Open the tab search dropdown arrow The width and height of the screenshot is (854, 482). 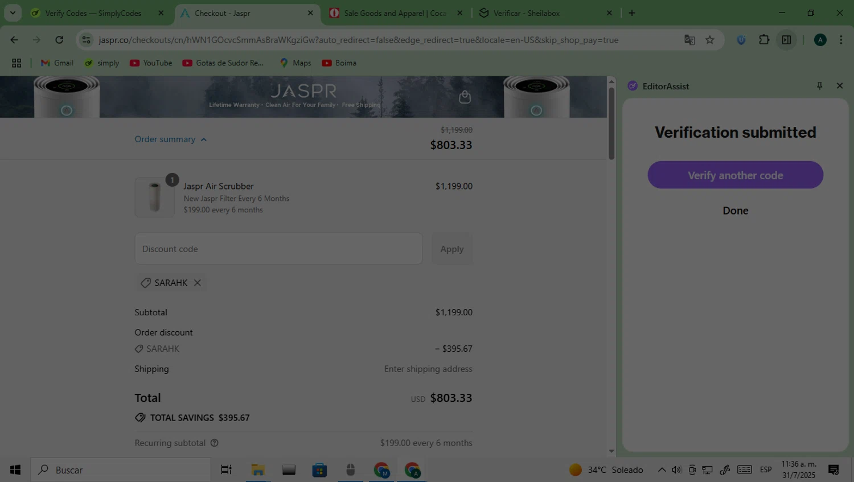[x=13, y=13]
